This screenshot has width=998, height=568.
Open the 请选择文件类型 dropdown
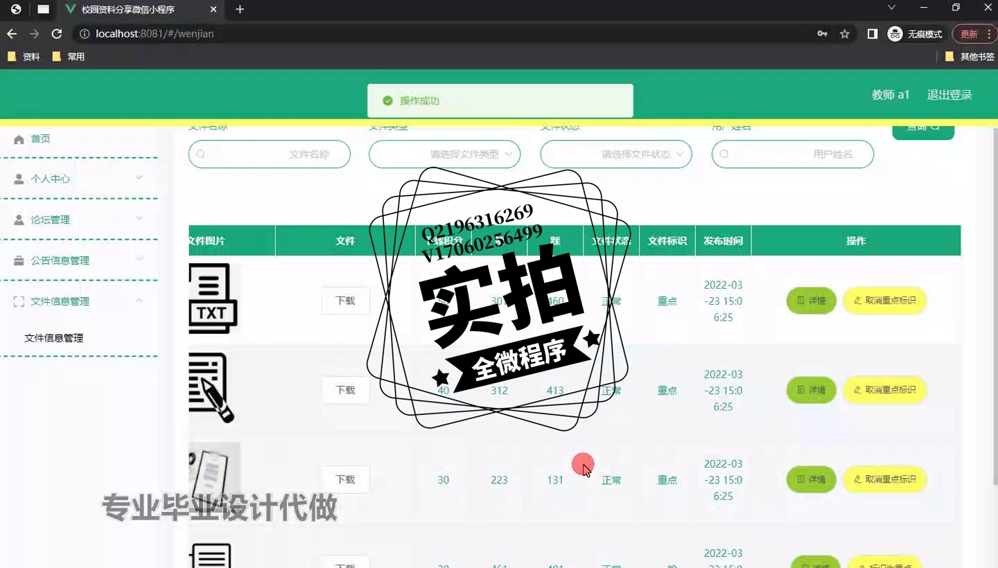click(444, 154)
